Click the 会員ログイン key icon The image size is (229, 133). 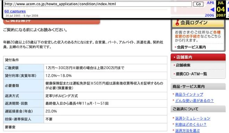pyautogui.click(x=177, y=23)
